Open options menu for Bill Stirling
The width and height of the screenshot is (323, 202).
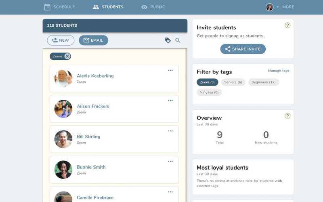(x=170, y=131)
